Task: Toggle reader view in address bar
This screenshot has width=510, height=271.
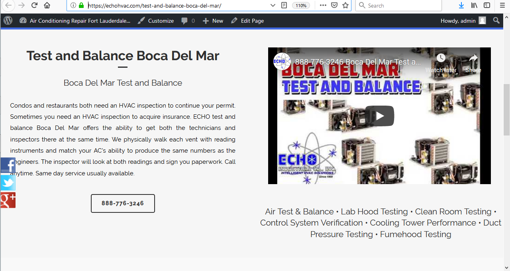Action: [x=284, y=5]
